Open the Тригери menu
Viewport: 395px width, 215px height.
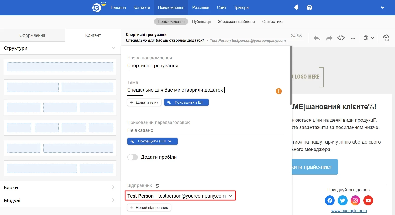click(x=241, y=8)
